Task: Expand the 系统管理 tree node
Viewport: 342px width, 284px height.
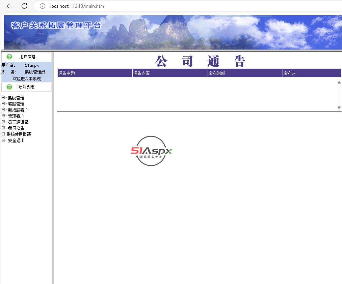Action: tap(3, 98)
